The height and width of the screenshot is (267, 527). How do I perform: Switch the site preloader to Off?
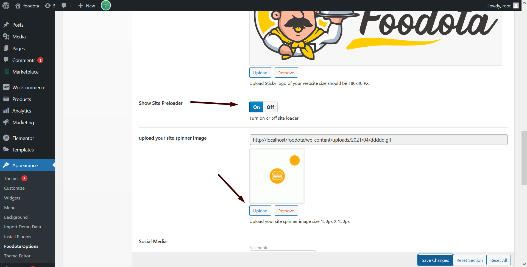pyautogui.click(x=270, y=107)
